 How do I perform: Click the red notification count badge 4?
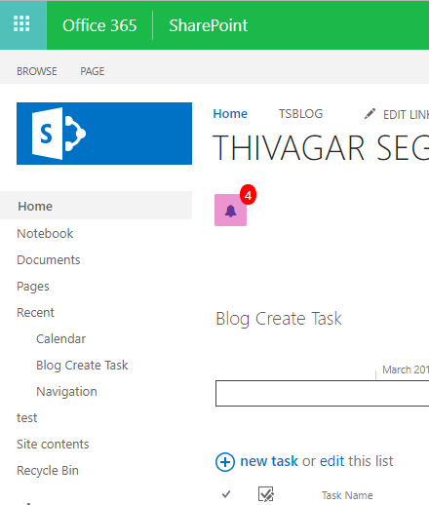pos(248,195)
